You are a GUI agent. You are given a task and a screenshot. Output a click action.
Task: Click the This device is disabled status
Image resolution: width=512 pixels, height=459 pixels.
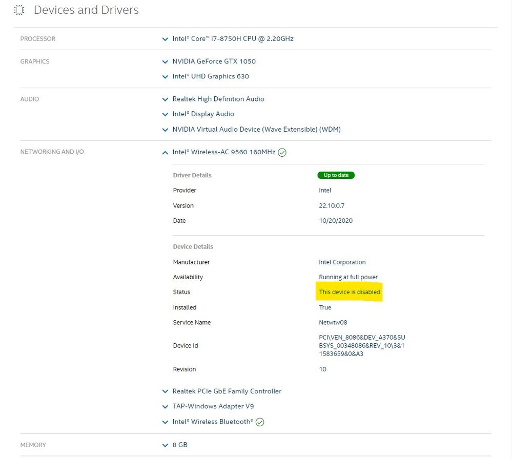point(350,292)
